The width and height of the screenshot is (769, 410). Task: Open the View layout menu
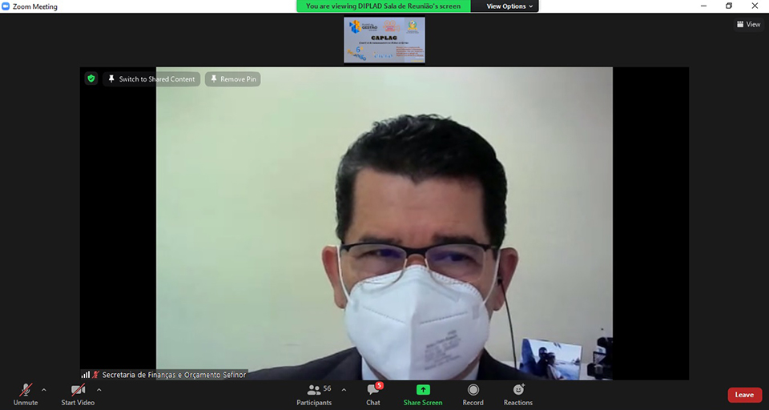click(748, 25)
